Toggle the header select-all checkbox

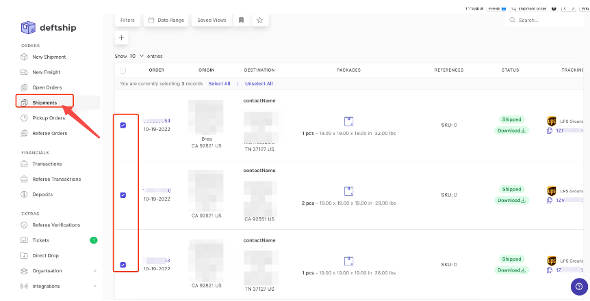(x=123, y=70)
